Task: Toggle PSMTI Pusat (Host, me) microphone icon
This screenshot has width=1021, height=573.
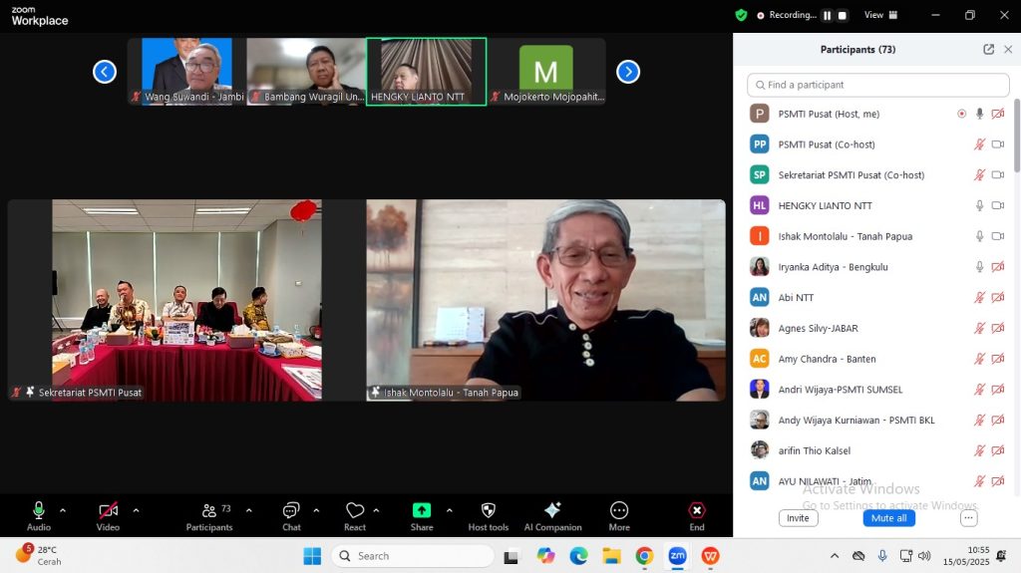Action: pyautogui.click(x=979, y=114)
